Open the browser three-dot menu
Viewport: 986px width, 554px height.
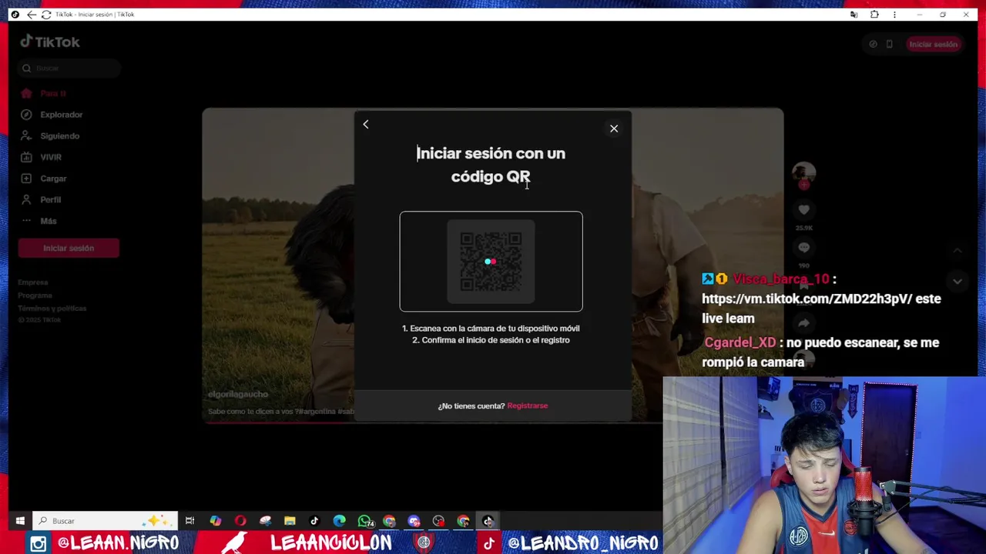point(894,15)
